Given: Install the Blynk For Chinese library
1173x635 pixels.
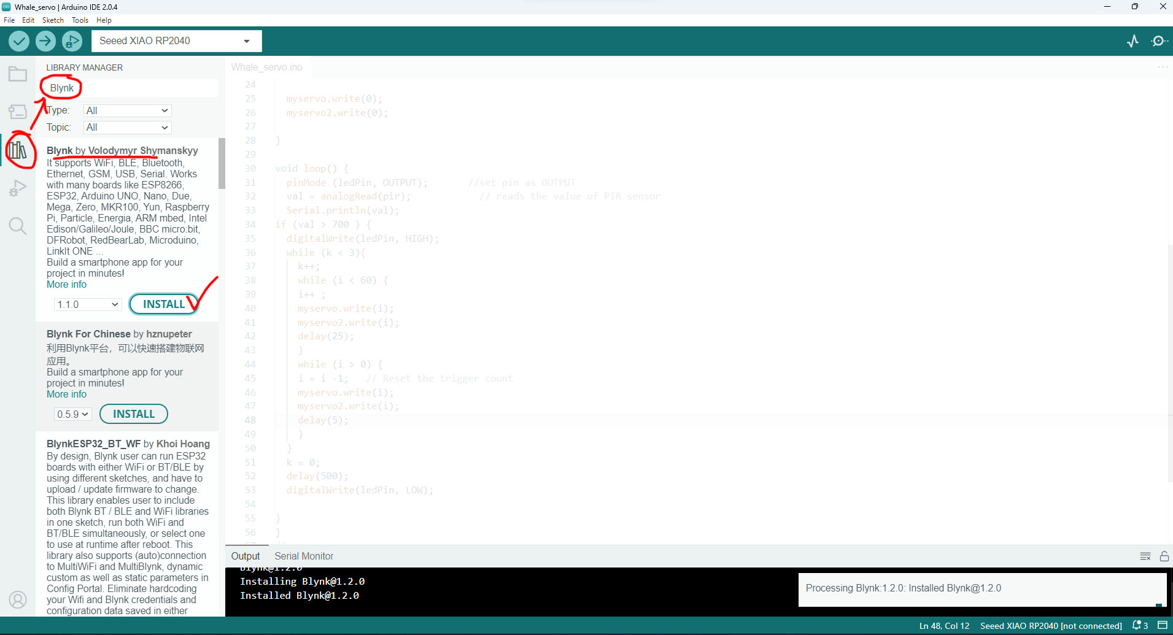Looking at the screenshot, I should point(134,414).
